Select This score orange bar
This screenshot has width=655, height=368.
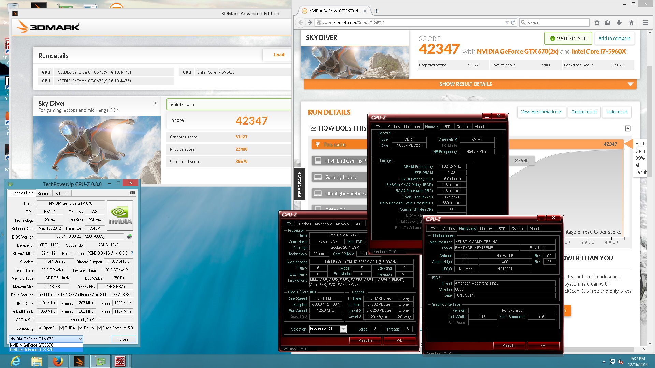340,144
